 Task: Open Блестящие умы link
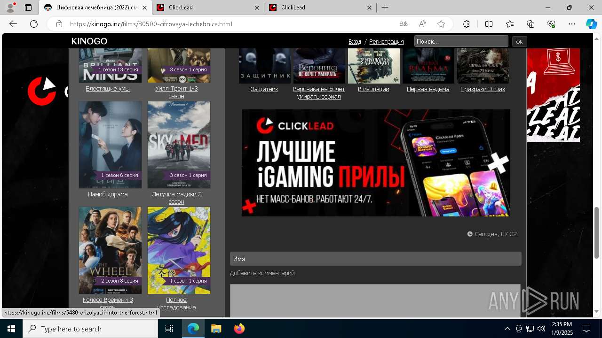coord(108,89)
